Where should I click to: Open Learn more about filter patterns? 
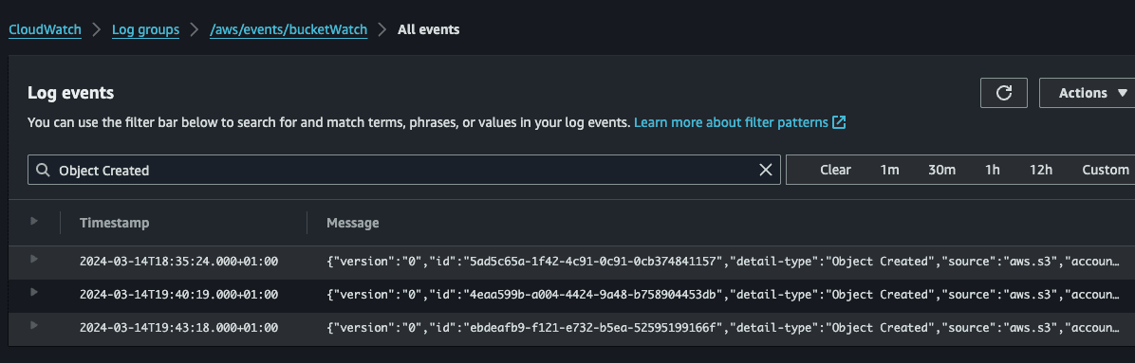click(731, 122)
